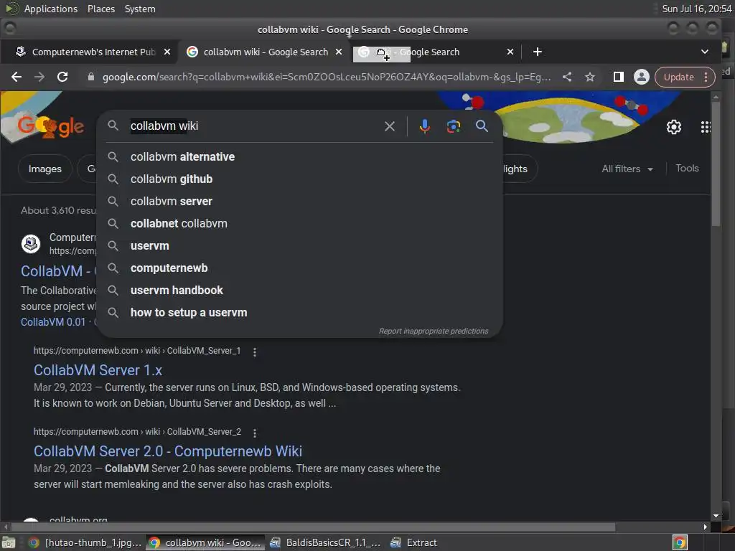Open the Chrome side panel icon

point(618,77)
